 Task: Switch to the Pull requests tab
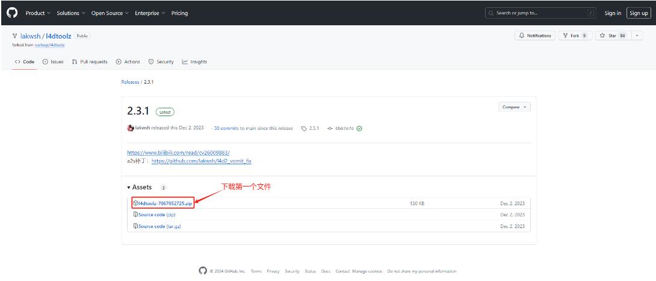90,61
